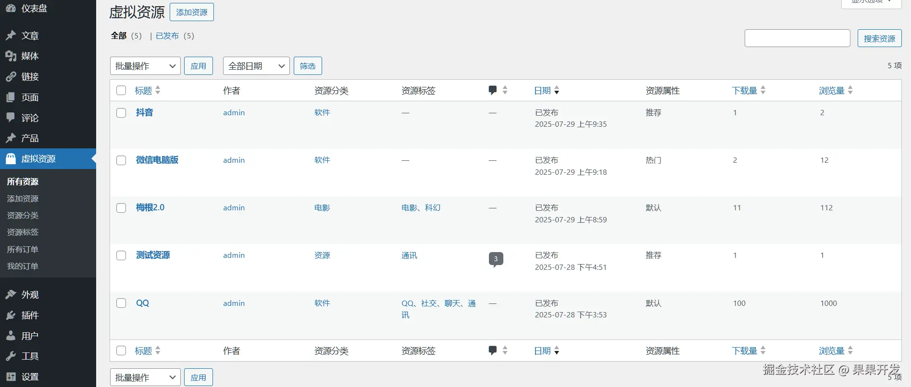
Task: Open the top 批量操作 bulk actions dropdown
Action: point(145,66)
